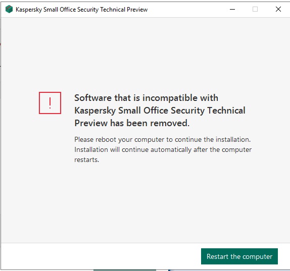290x271 pixels.
Task: Click heading line 'Preview has been removed.'
Action: pos(132,123)
